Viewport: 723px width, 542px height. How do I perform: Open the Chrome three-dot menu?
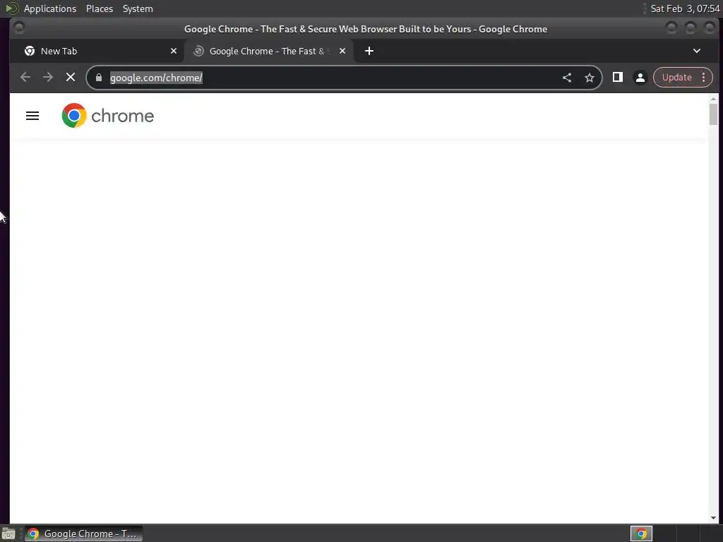(704, 78)
